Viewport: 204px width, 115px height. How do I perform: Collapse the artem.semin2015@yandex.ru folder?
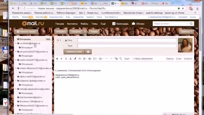[16, 60]
